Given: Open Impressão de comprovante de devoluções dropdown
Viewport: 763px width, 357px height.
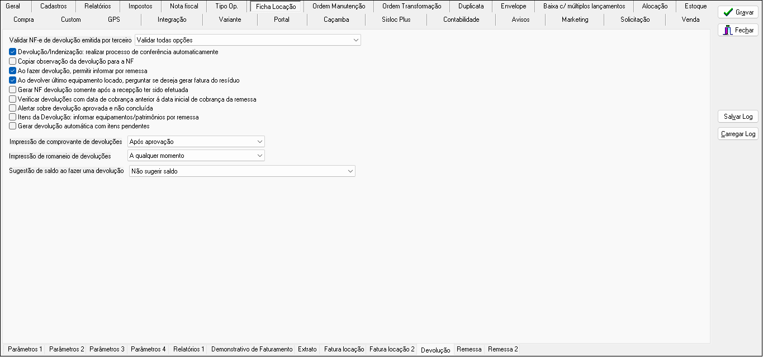Looking at the screenshot, I should click(196, 142).
